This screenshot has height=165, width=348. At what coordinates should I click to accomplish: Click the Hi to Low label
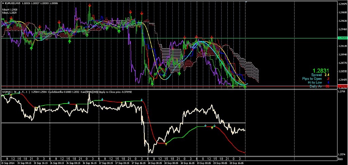(314, 82)
